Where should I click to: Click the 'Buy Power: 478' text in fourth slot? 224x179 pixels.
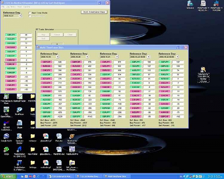tap(137, 123)
